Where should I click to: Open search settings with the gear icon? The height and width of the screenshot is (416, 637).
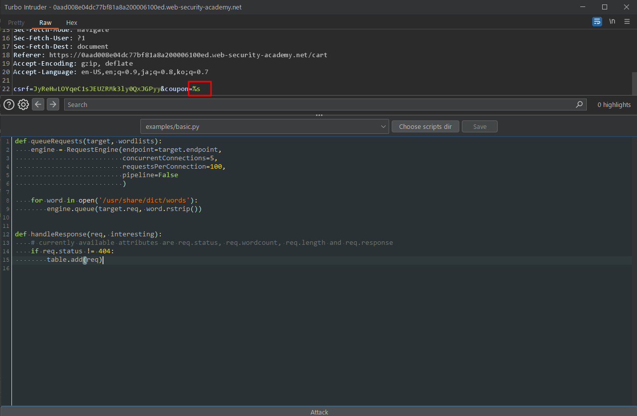coord(23,104)
